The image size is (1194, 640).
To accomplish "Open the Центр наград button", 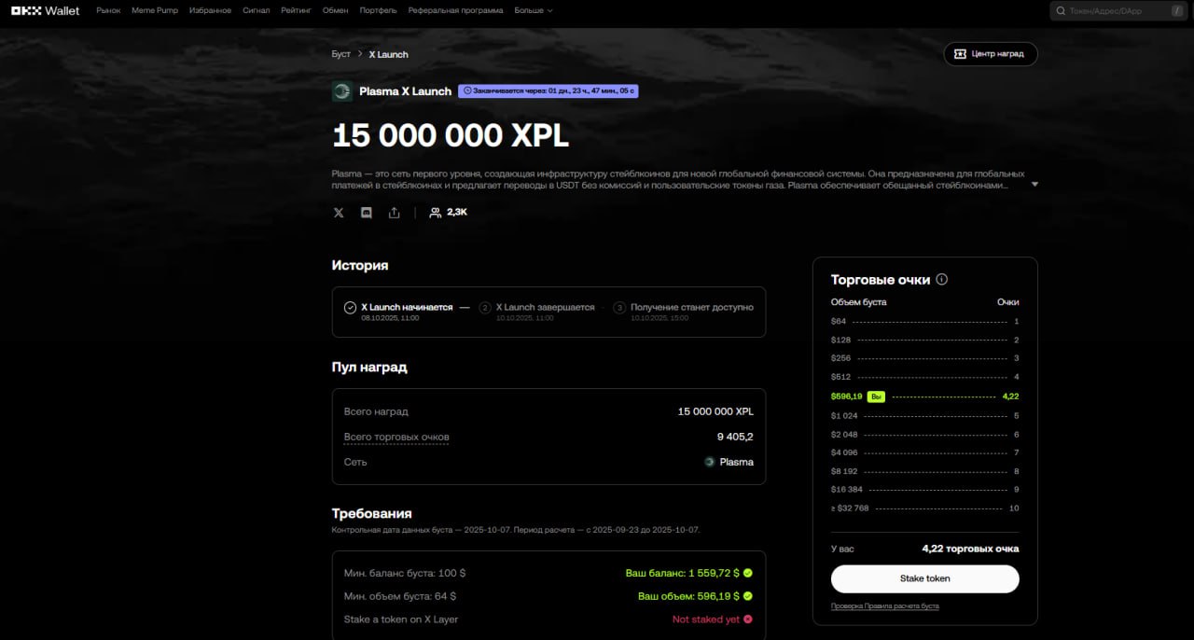I will tap(990, 54).
